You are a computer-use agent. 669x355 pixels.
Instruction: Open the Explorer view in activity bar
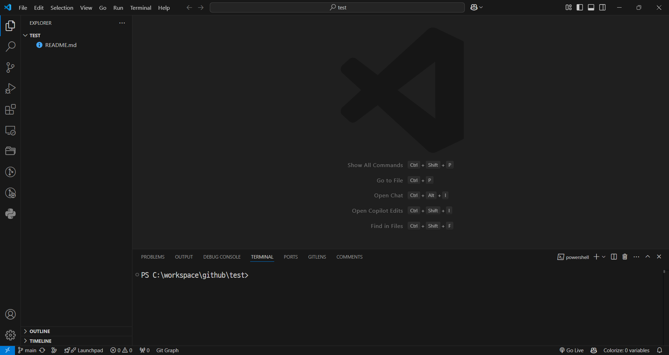(x=10, y=26)
